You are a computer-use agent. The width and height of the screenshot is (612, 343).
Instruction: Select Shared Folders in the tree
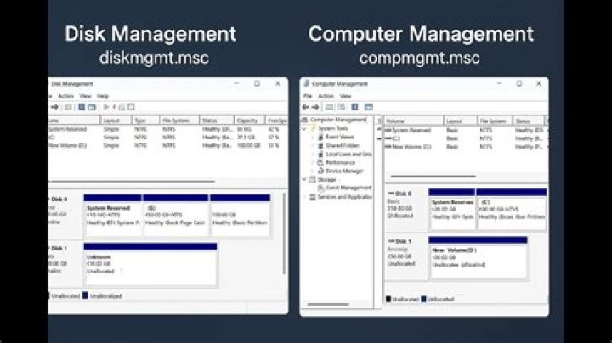click(x=343, y=145)
